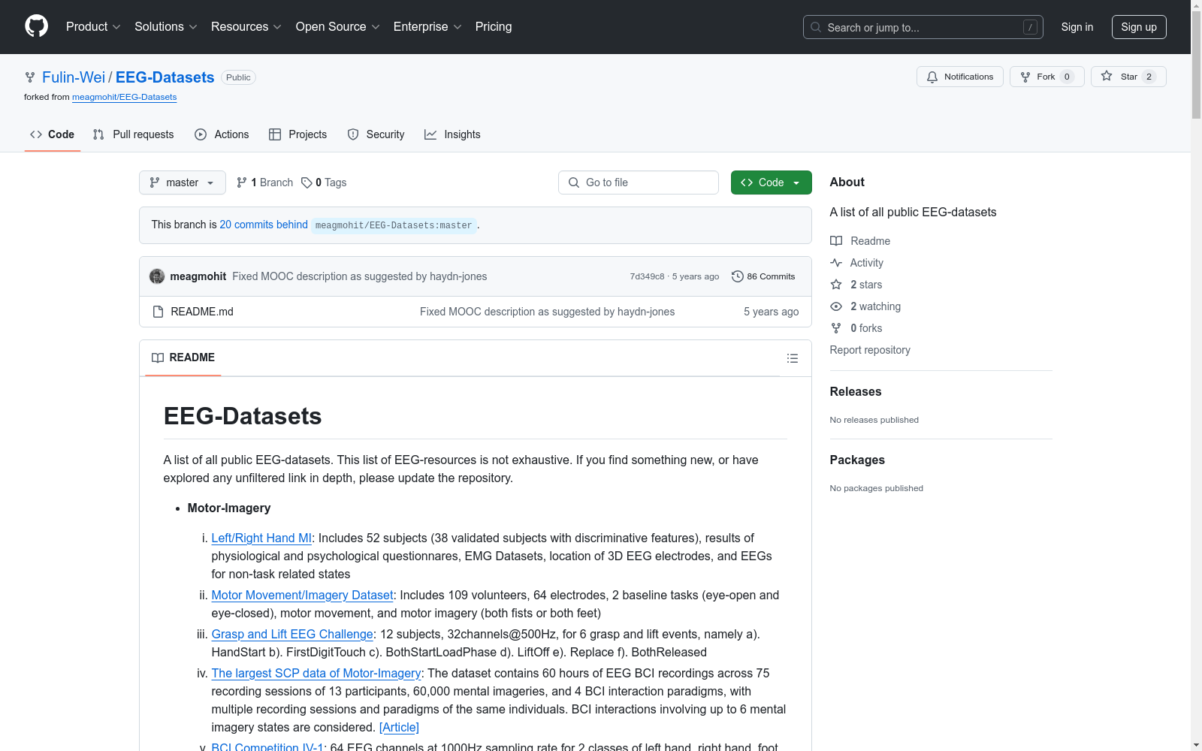This screenshot has height=751, width=1202.
Task: View the 86 Commits history
Action: [x=763, y=276]
